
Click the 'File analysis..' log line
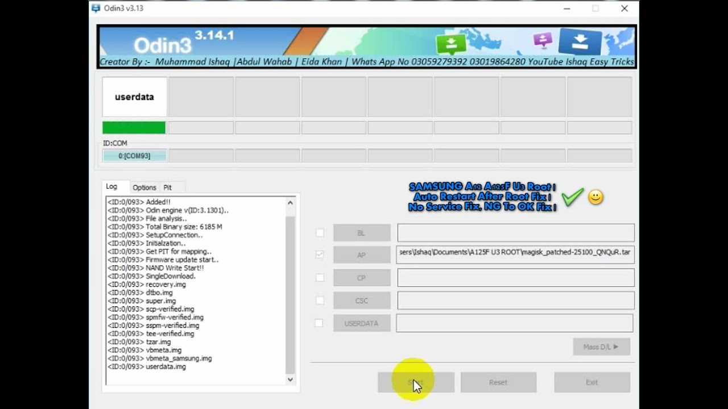pos(147,219)
